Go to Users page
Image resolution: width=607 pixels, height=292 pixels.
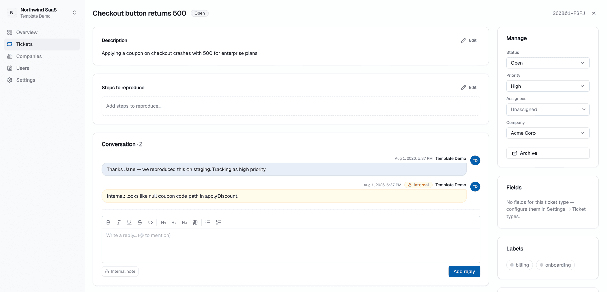click(x=42, y=68)
